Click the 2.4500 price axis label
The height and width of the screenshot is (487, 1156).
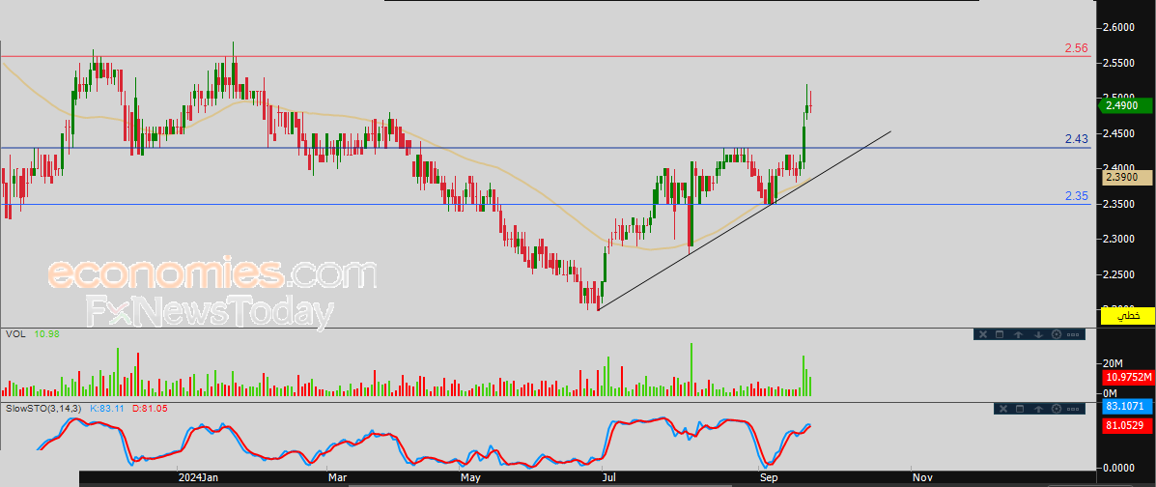coord(1118,133)
